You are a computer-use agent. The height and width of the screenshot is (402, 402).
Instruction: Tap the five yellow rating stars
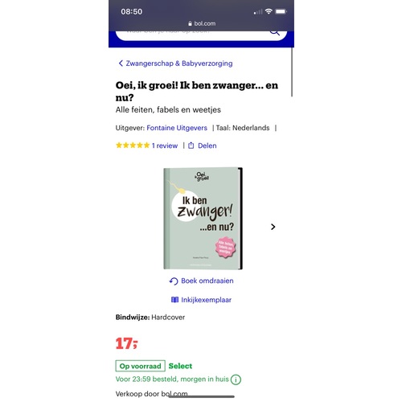tap(133, 146)
